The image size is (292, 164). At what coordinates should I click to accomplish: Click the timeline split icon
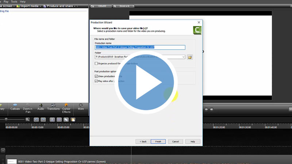(x=59, y=119)
